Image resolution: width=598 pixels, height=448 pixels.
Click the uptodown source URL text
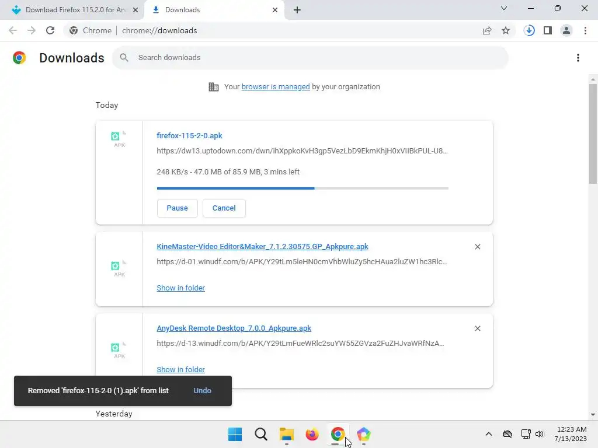point(302,151)
